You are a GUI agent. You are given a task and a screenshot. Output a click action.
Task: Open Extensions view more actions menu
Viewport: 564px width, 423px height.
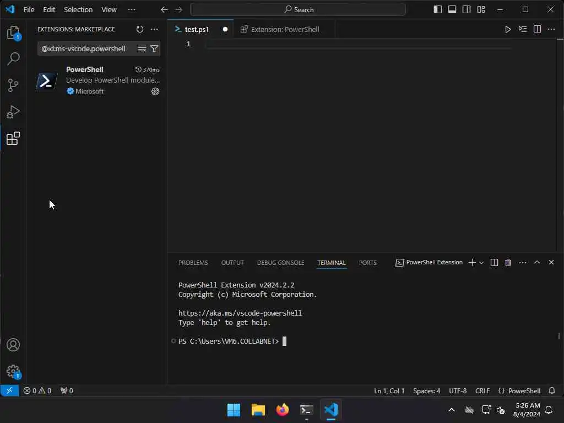tap(154, 29)
